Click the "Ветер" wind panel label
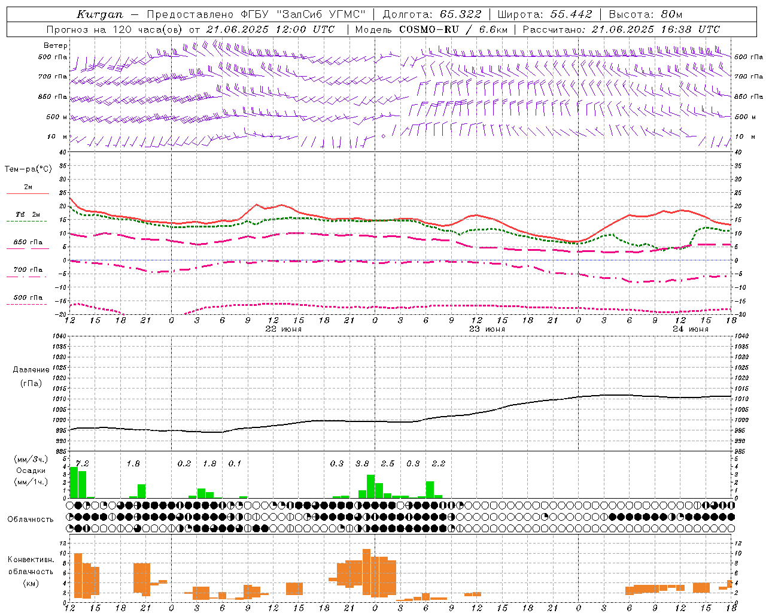The width and height of the screenshot is (766, 613). pos(56,45)
